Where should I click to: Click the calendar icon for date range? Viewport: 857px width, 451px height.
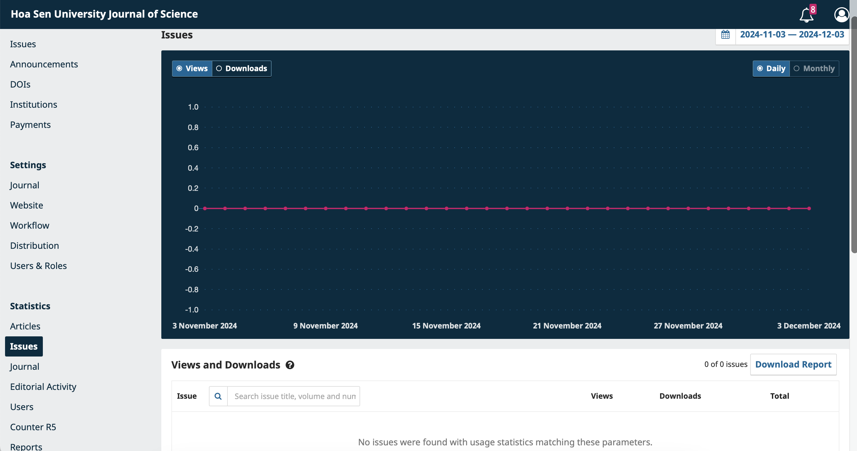click(x=725, y=35)
